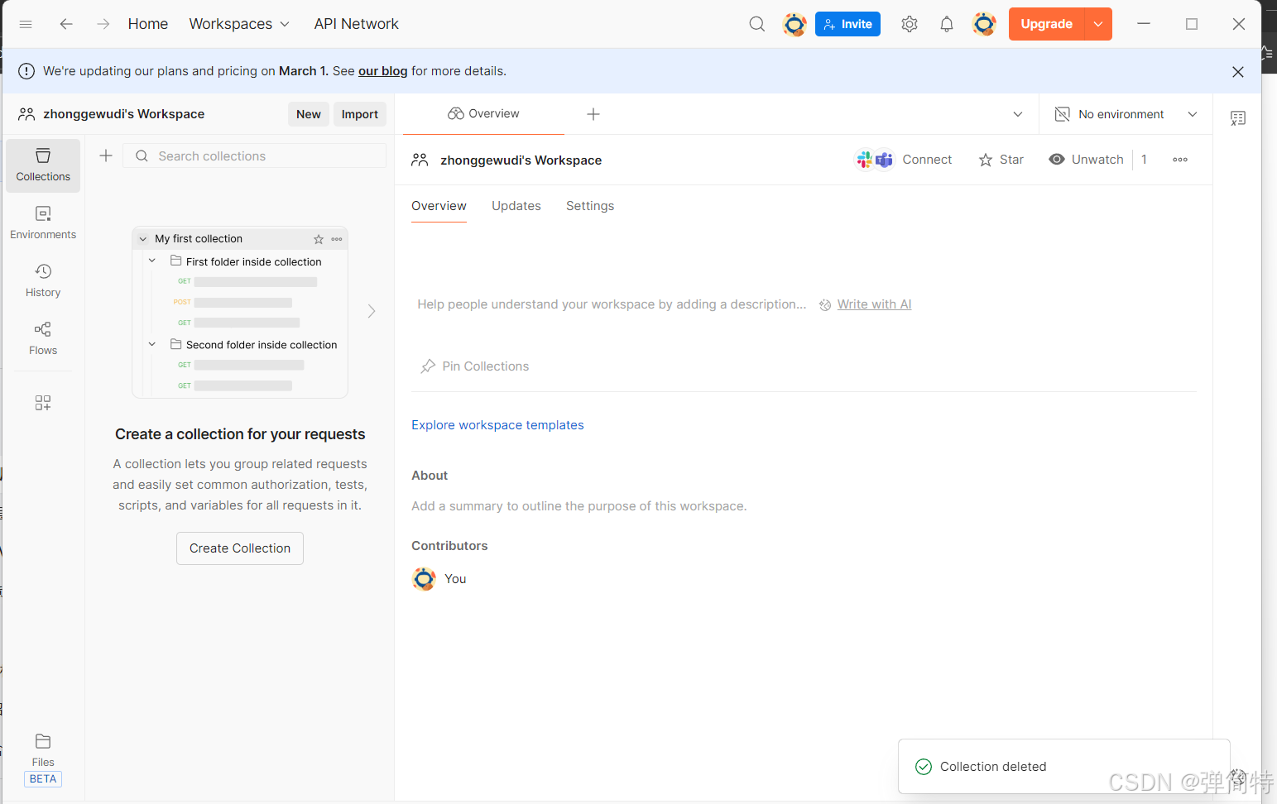Unwatch the workspace
The image size is (1277, 804).
[x=1086, y=160]
